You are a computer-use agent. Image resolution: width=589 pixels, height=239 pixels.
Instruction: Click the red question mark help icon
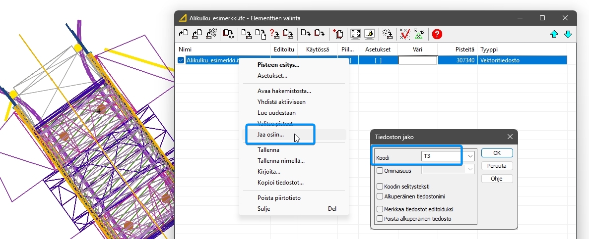[x=437, y=34]
